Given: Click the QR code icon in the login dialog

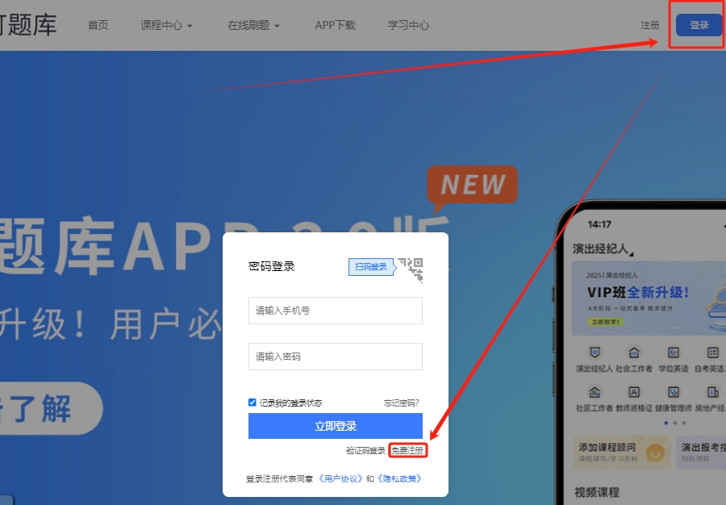Looking at the screenshot, I should click(x=411, y=269).
